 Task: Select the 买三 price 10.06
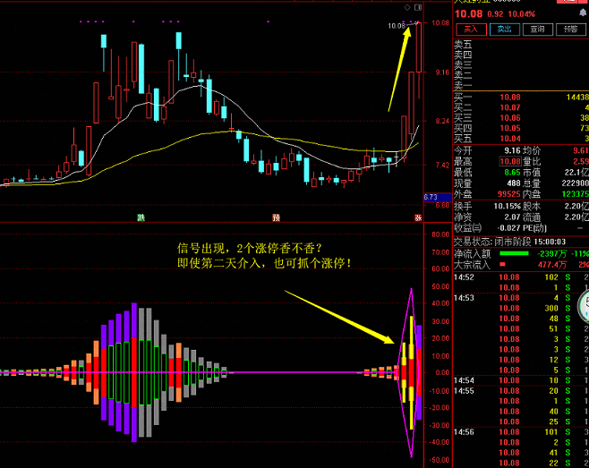510,118
